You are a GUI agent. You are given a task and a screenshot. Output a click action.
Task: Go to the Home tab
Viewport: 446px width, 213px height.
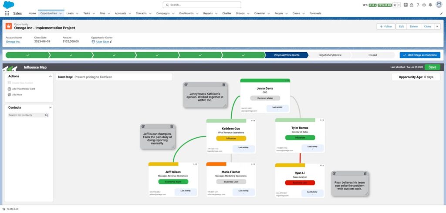(32, 13)
